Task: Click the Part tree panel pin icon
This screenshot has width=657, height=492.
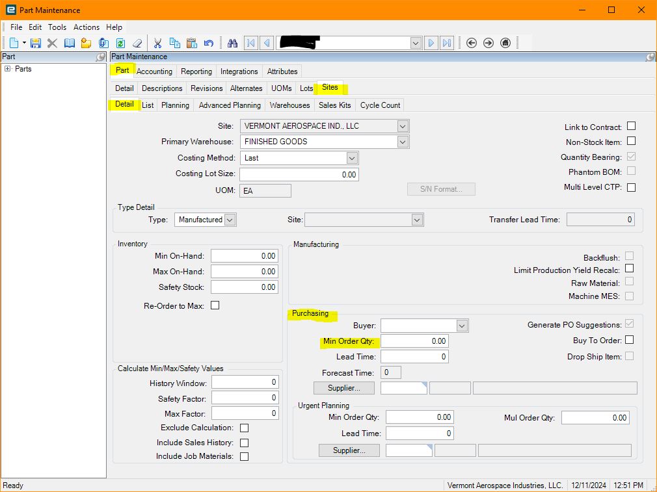Action: pyautogui.click(x=101, y=57)
